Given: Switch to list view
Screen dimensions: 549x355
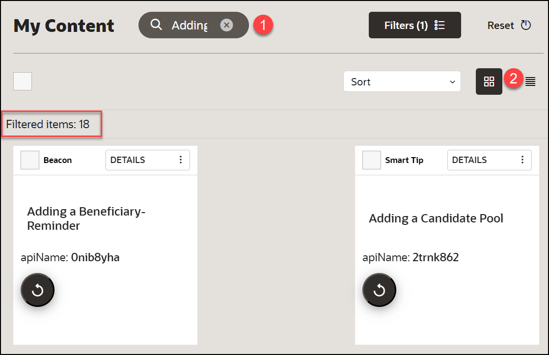Looking at the screenshot, I should click(530, 82).
